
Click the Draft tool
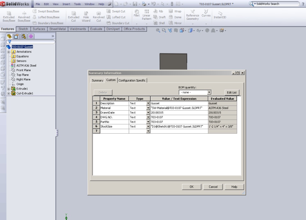pyautogui.click(x=160, y=17)
